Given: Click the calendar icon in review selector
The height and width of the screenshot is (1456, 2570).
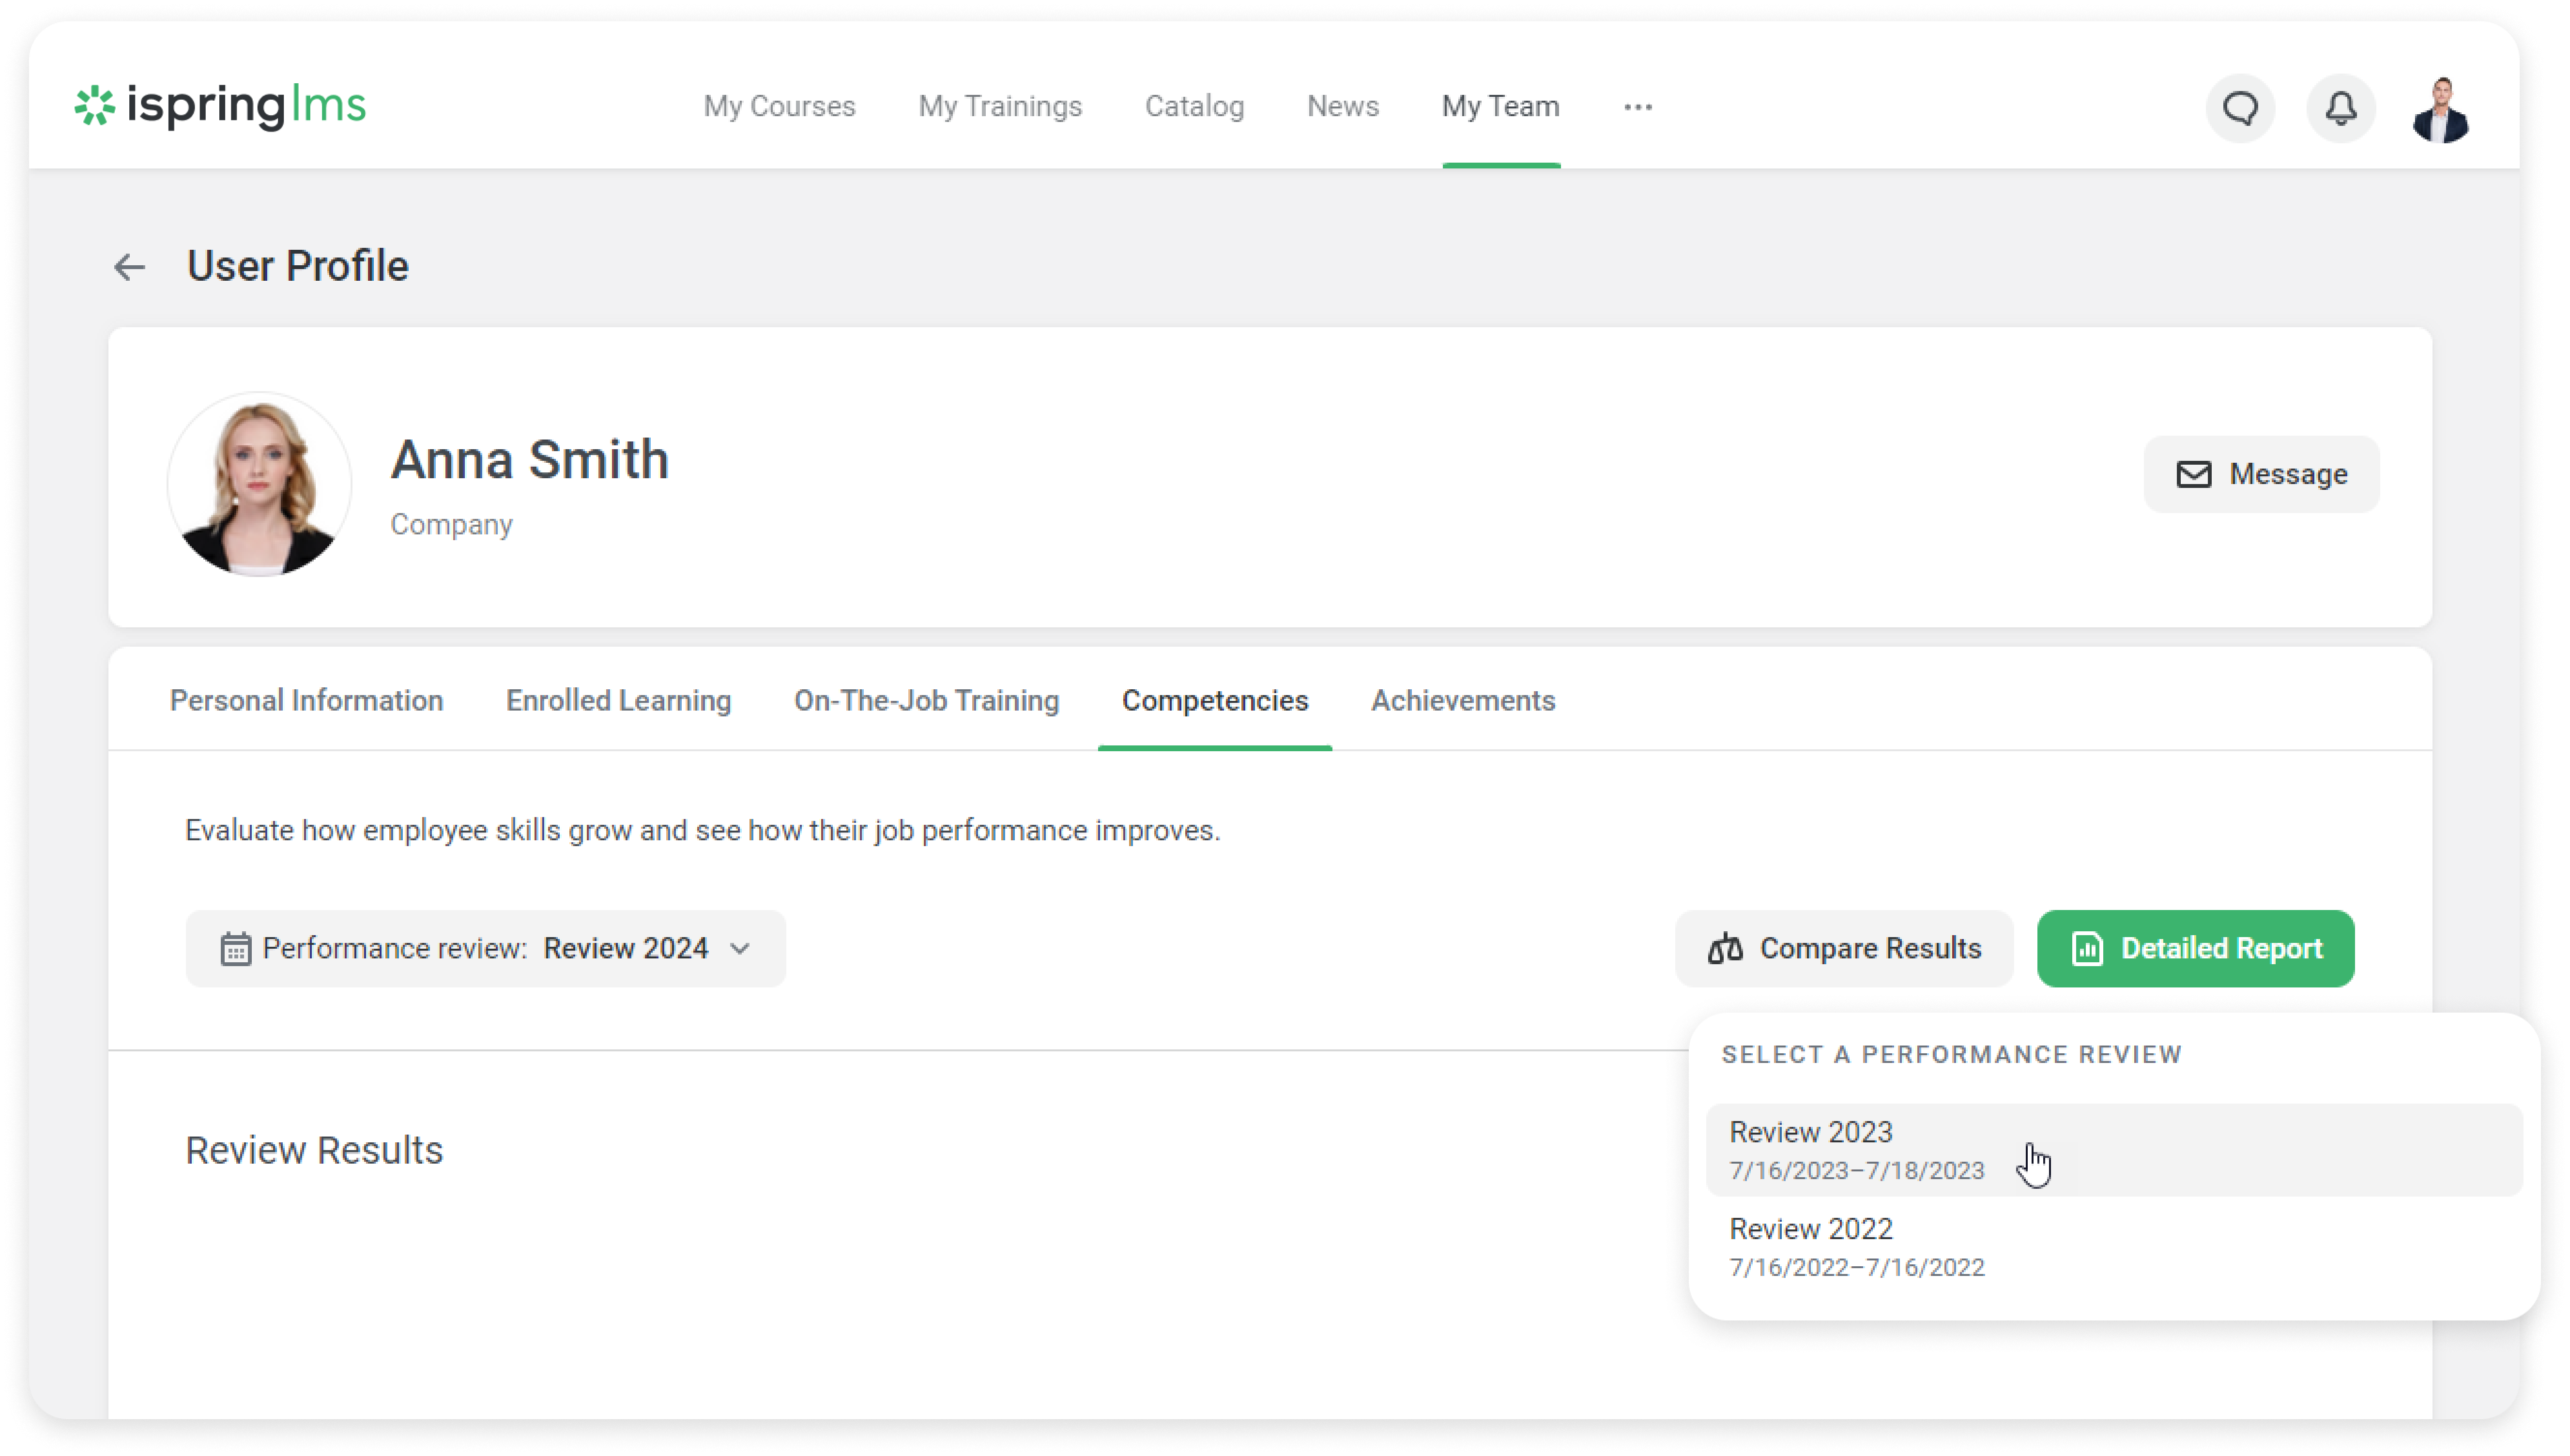Looking at the screenshot, I should point(235,948).
